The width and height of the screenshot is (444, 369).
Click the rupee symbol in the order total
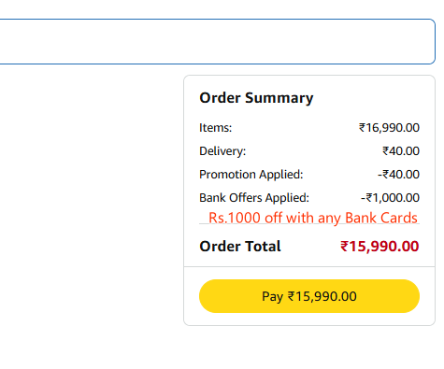click(x=344, y=247)
